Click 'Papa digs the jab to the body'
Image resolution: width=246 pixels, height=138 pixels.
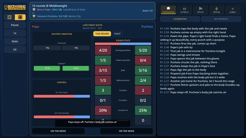coord(188,70)
